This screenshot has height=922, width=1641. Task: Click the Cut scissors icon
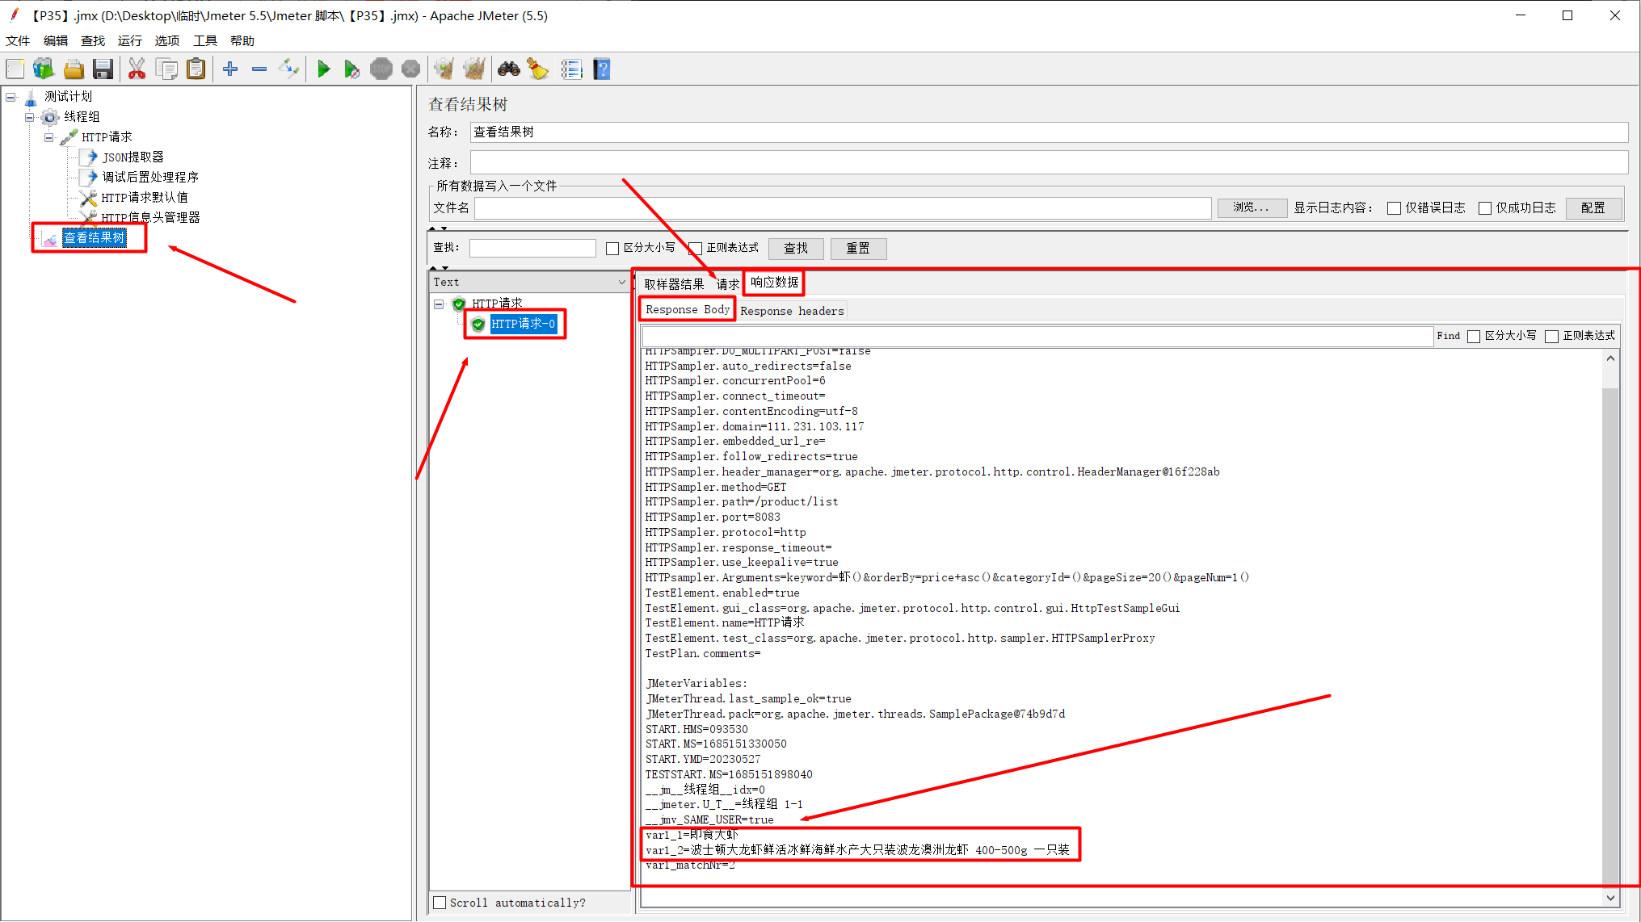point(137,69)
